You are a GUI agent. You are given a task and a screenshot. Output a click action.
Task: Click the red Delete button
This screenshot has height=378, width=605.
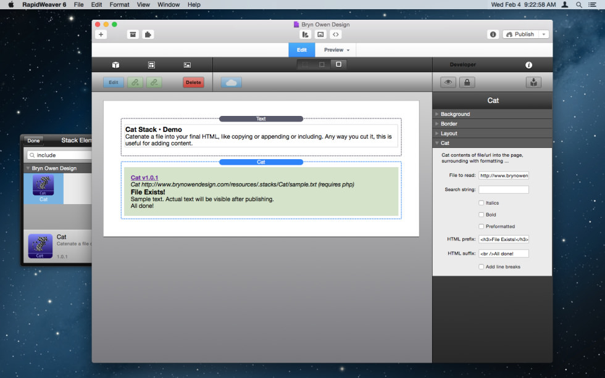tap(193, 82)
